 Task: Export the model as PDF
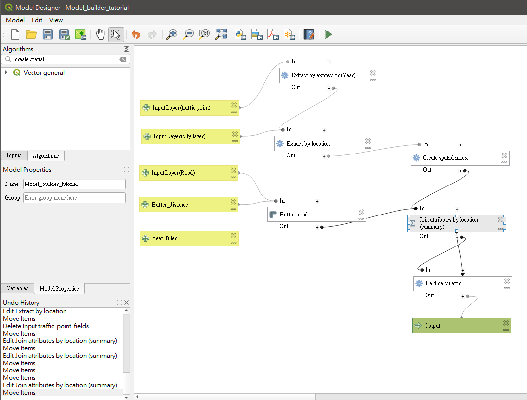pyautogui.click(x=273, y=34)
